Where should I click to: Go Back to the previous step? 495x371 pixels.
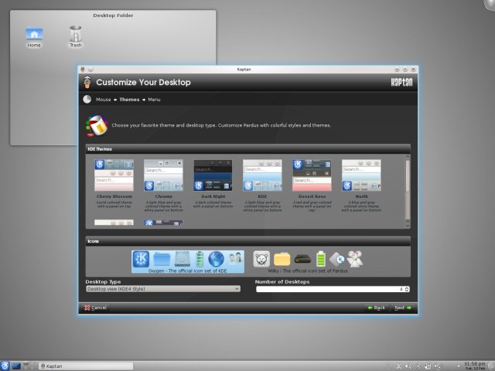click(x=376, y=308)
